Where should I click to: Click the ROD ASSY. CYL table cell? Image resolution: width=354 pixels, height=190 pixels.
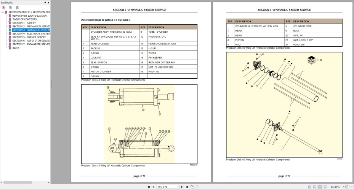coord(172,38)
